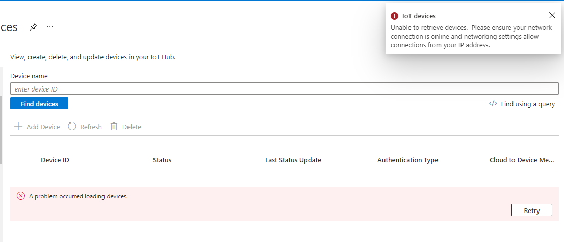The image size is (564, 242).
Task: Click the Refresh circular arrow icon
Action: pos(72,126)
